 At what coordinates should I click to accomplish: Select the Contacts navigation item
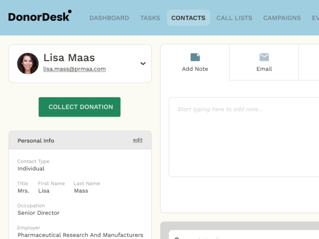189,18
